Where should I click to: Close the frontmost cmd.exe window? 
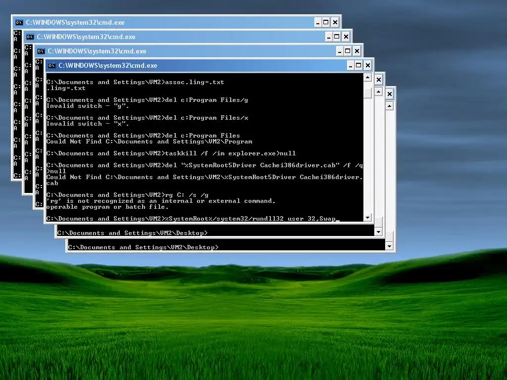pyautogui.click(x=368, y=66)
